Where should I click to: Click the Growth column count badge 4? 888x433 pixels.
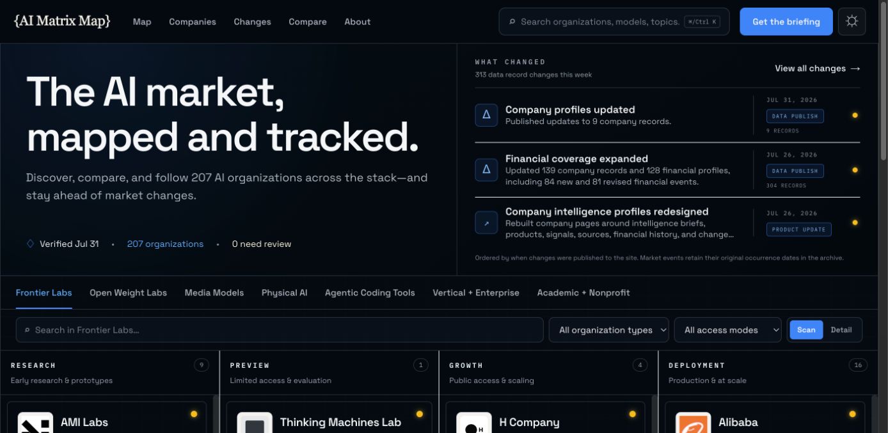640,365
